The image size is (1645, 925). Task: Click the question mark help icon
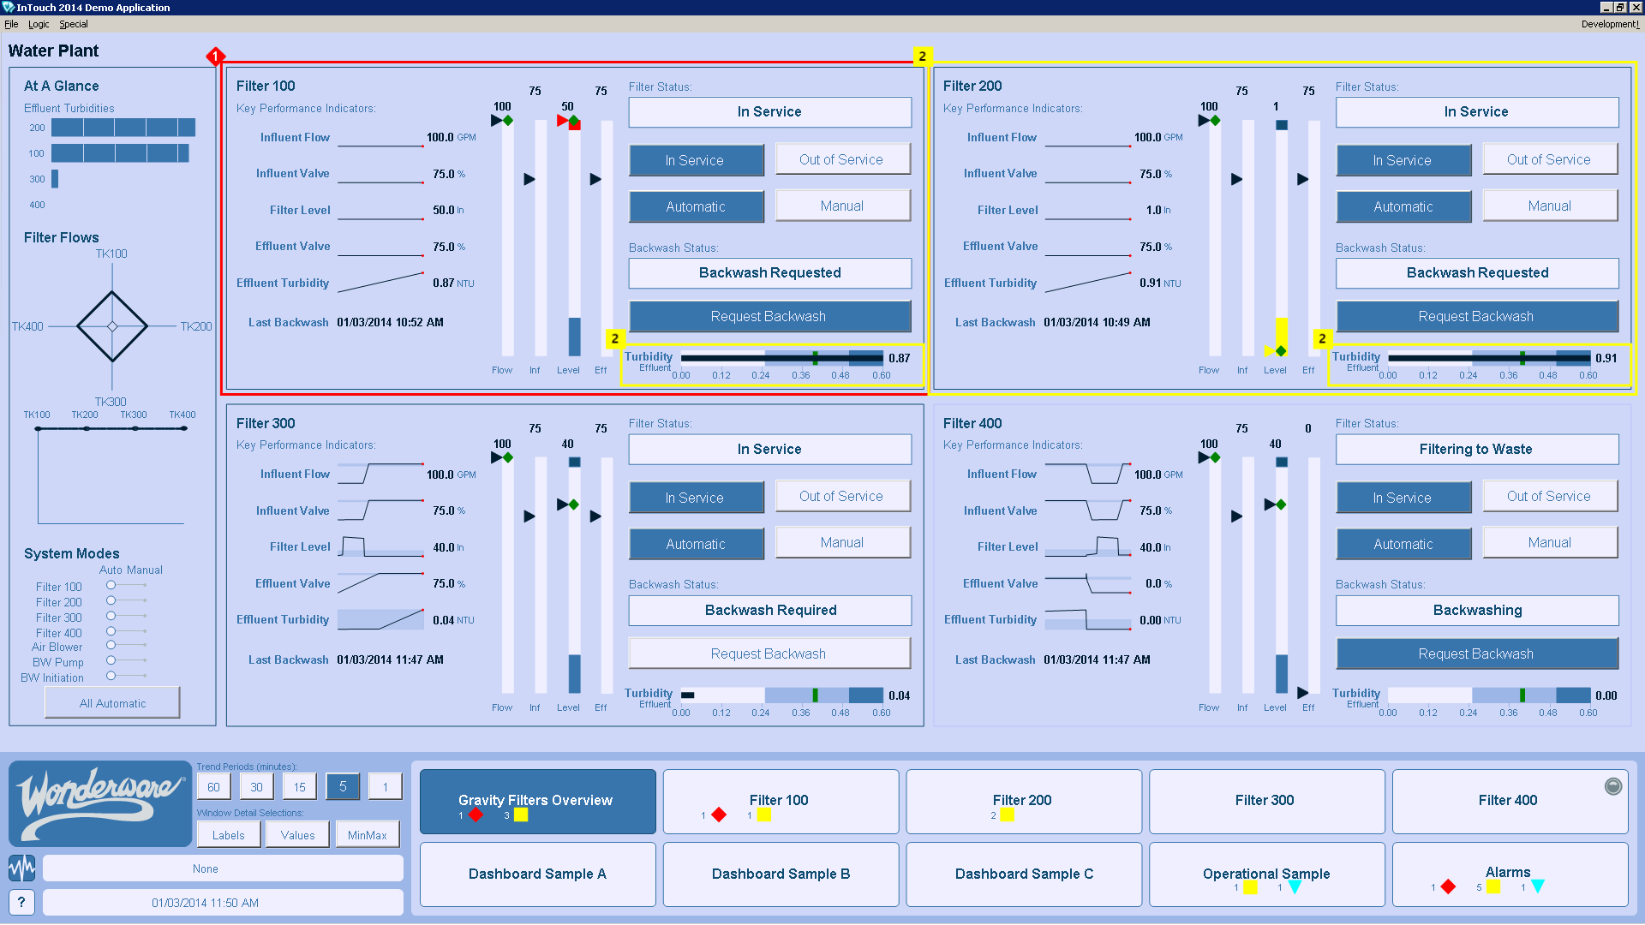[21, 902]
